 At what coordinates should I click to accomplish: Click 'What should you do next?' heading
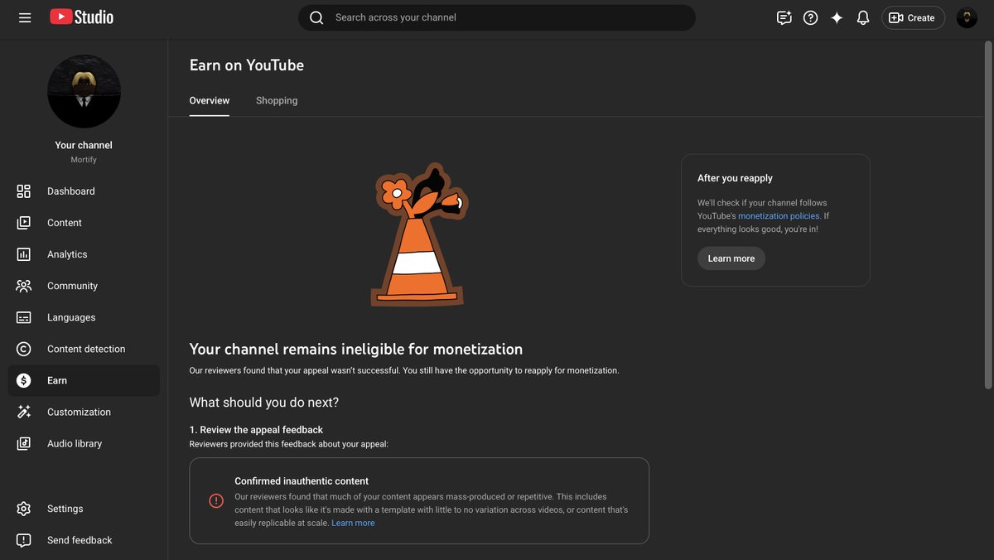[x=264, y=403]
